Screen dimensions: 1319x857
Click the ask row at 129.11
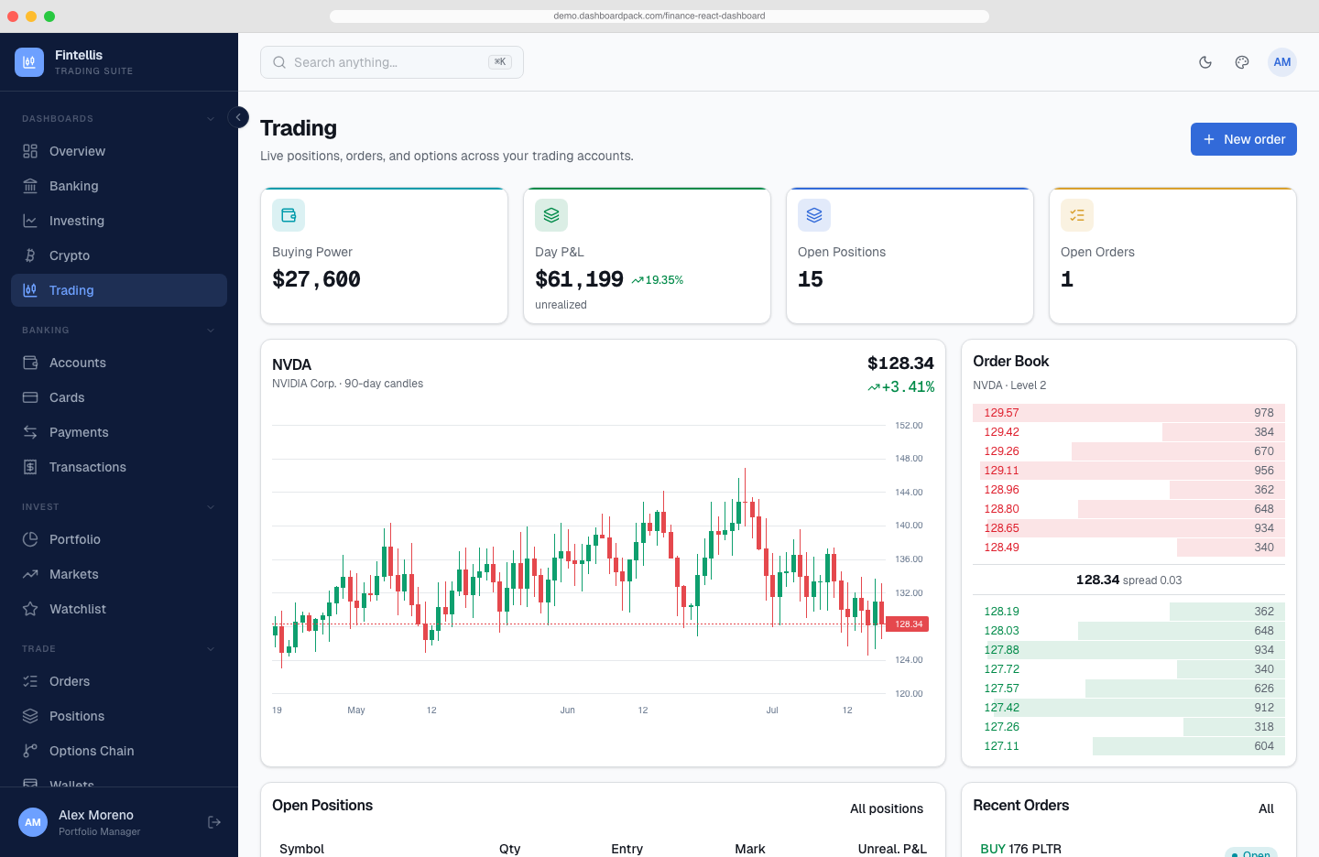1128,471
